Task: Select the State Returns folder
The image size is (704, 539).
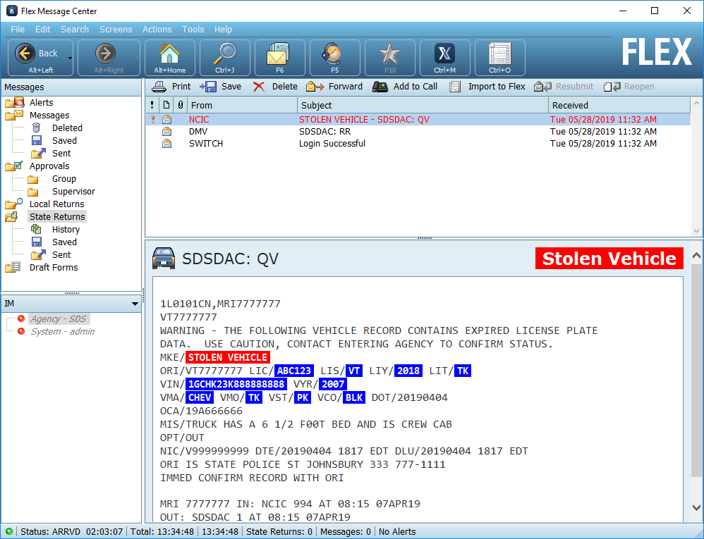Action: coord(56,217)
